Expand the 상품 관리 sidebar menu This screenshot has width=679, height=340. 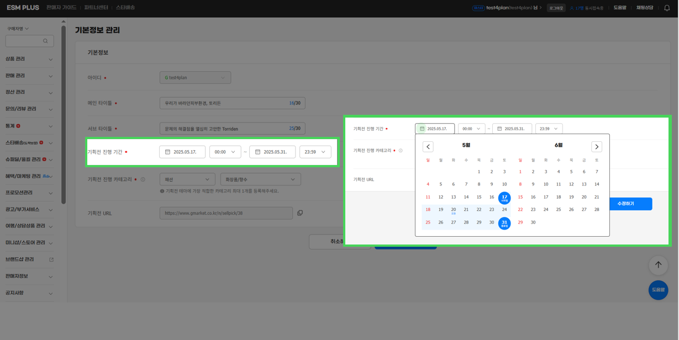click(x=29, y=59)
